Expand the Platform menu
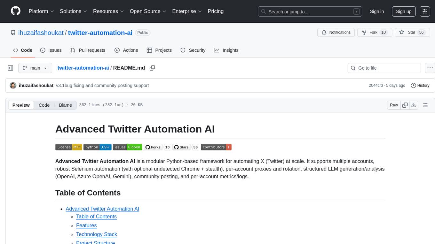This screenshot has width=435, height=244. [x=41, y=11]
